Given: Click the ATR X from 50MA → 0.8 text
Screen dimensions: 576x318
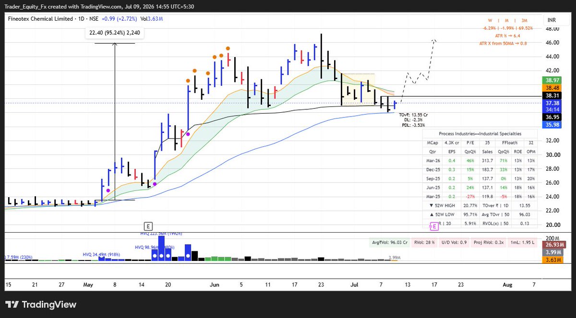Looking at the screenshot, I should 503,44.
